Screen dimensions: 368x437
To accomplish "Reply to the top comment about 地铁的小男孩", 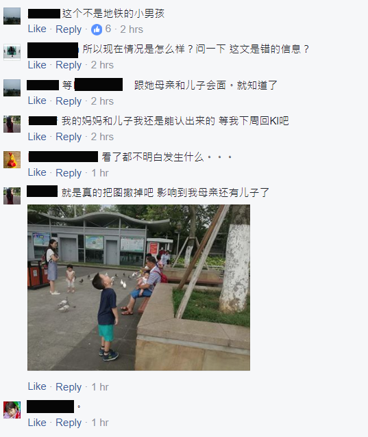I will point(69,29).
